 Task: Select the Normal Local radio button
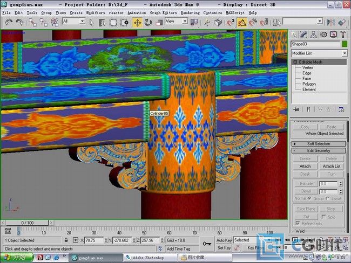pos(328,198)
